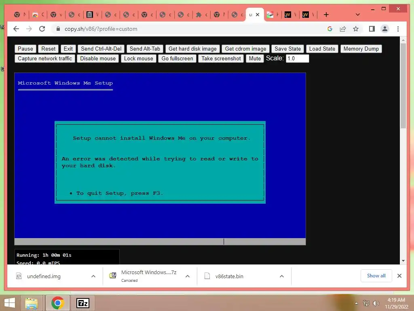Click Show all downloads
The image size is (414, 311).
(376, 276)
